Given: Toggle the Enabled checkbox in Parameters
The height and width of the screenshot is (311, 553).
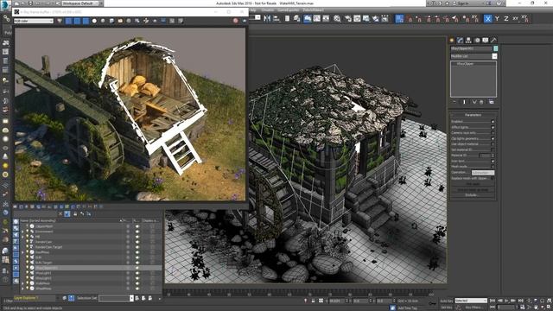Looking at the screenshot, I should [x=493, y=121].
